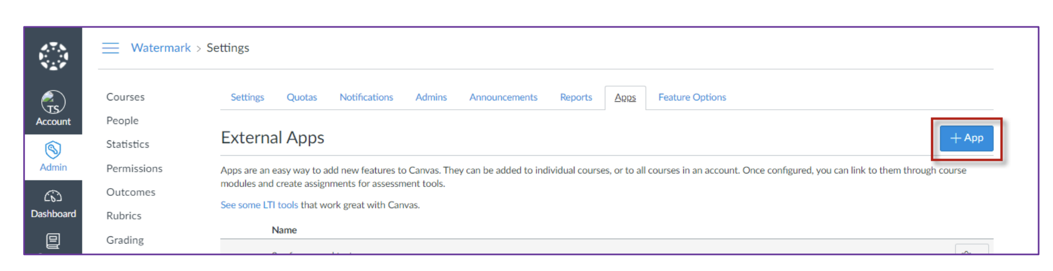Toggle the hamburger navigation menu
The width and height of the screenshot is (1053, 271).
coord(111,48)
